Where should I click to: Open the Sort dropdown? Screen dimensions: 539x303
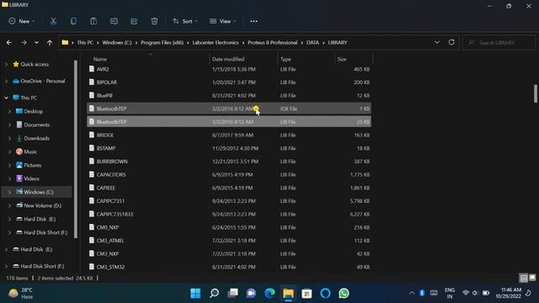[185, 21]
